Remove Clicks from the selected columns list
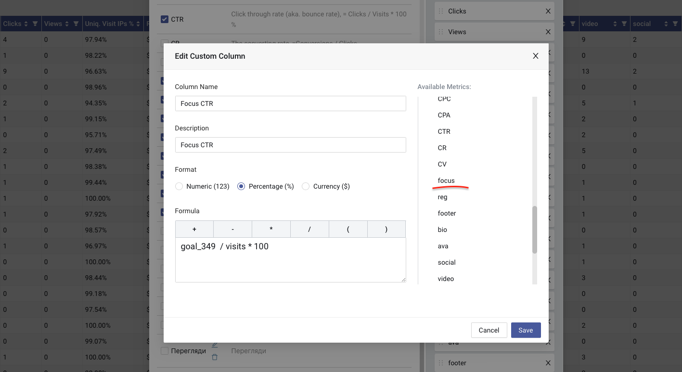 click(548, 11)
